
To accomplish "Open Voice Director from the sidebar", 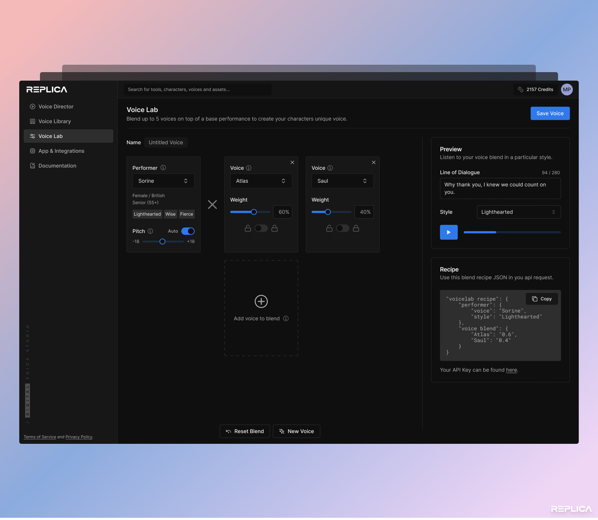I will point(68,107).
